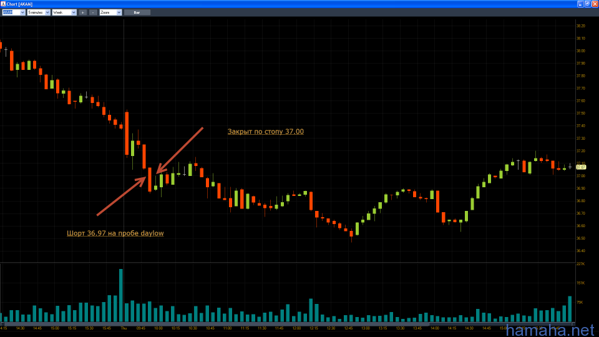Click the plus zoom-in button
This screenshot has height=337, width=599.
coord(83,12)
